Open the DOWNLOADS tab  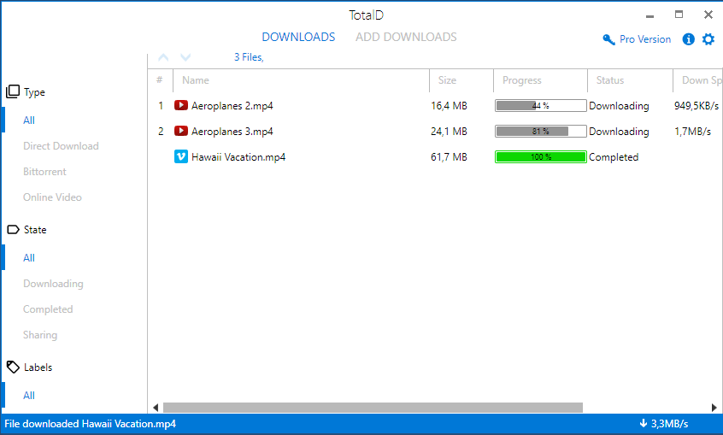pos(298,37)
